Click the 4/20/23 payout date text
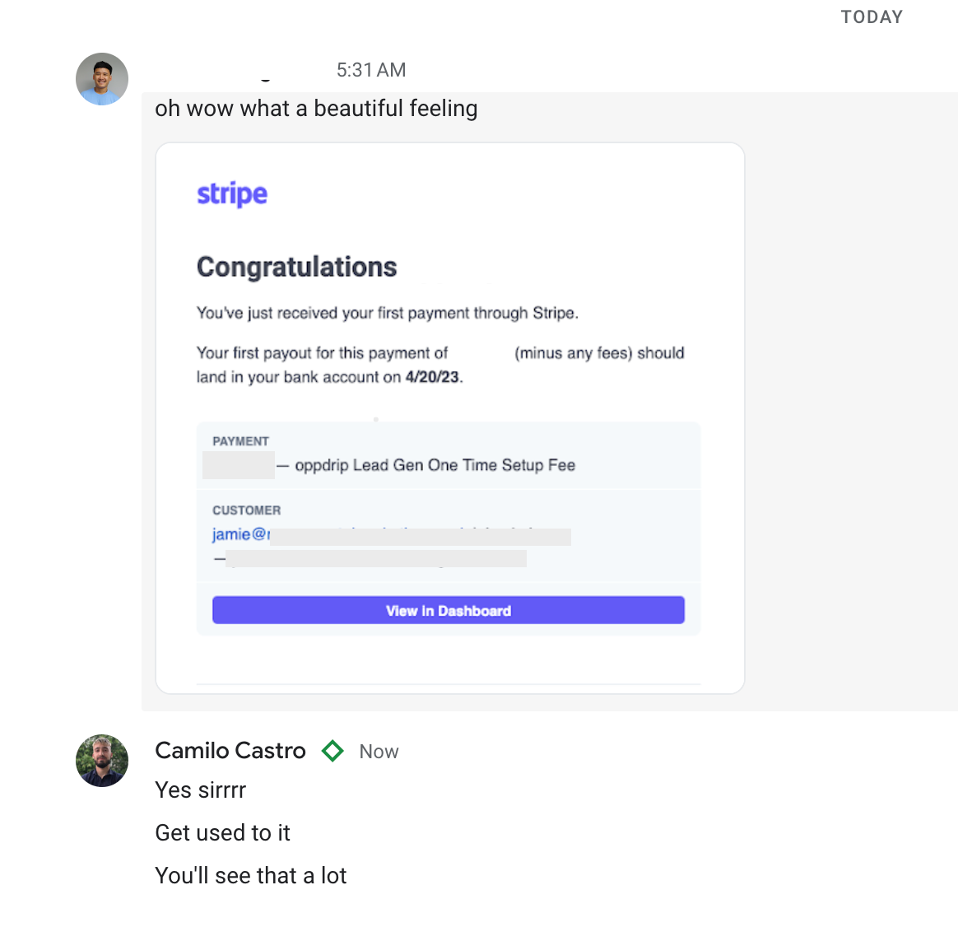Image resolution: width=958 pixels, height=927 pixels. [432, 377]
